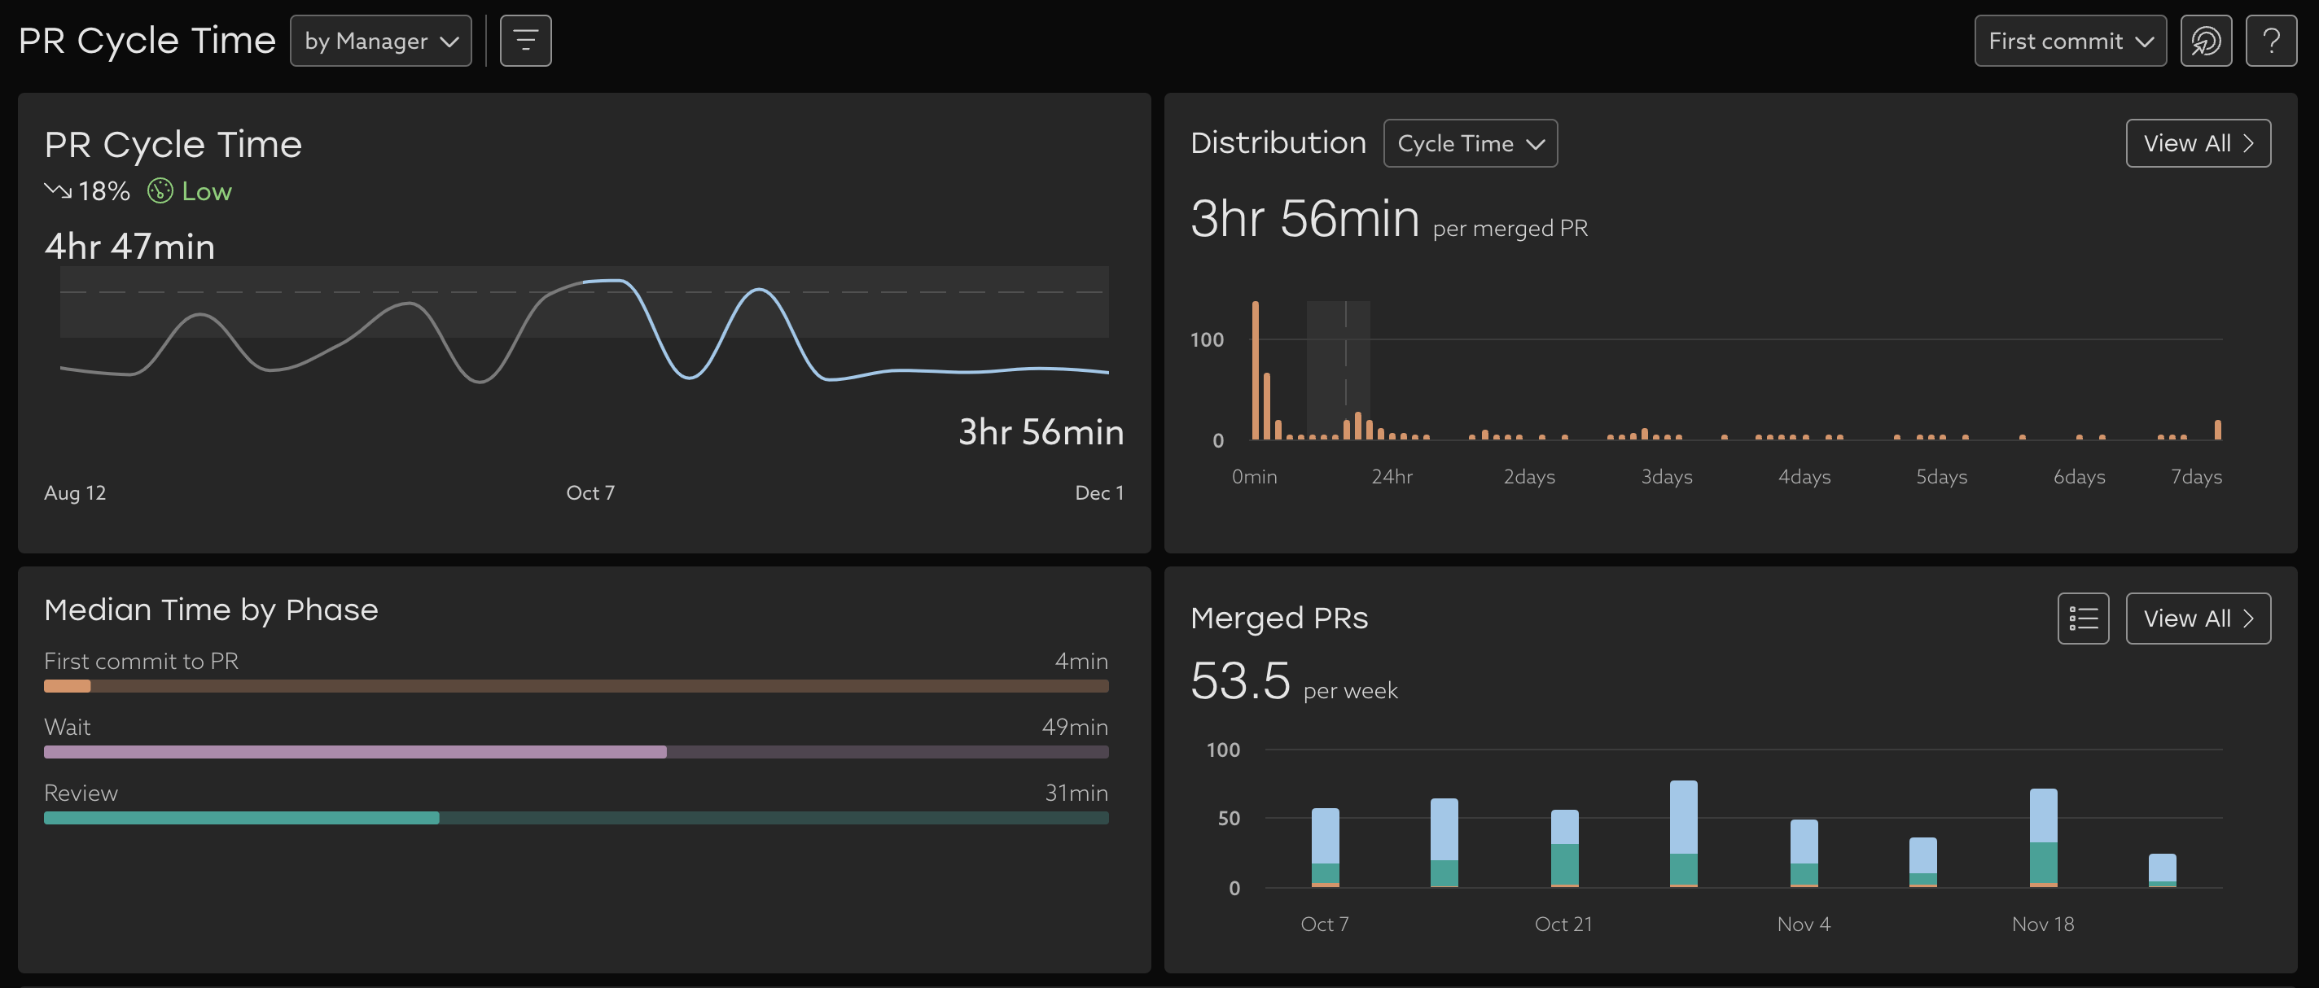Open the filter panel next to by Manager
The height and width of the screenshot is (988, 2319).
point(527,41)
